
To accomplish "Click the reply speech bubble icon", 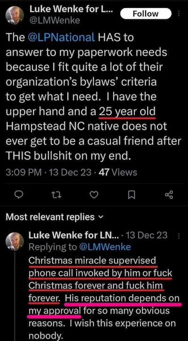I will coord(20,195).
